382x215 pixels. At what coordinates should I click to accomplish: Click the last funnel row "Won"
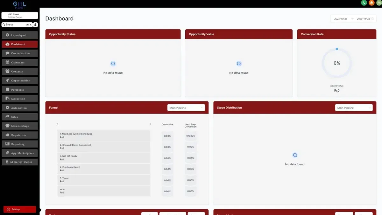tap(104, 191)
